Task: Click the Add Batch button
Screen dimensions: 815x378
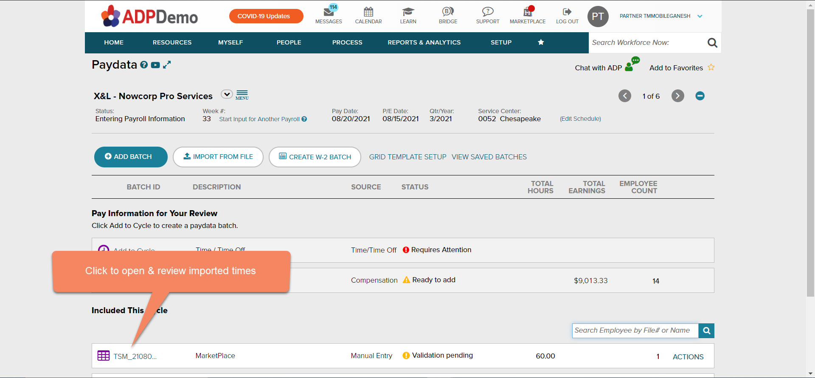Action: (x=131, y=157)
